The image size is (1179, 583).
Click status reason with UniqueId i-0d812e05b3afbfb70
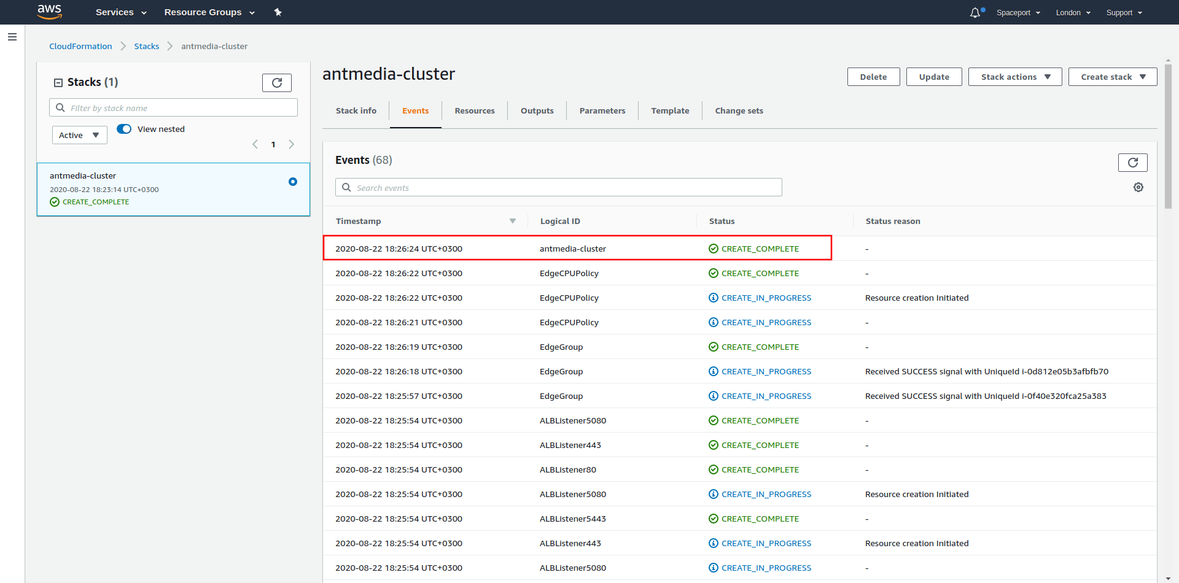987,371
